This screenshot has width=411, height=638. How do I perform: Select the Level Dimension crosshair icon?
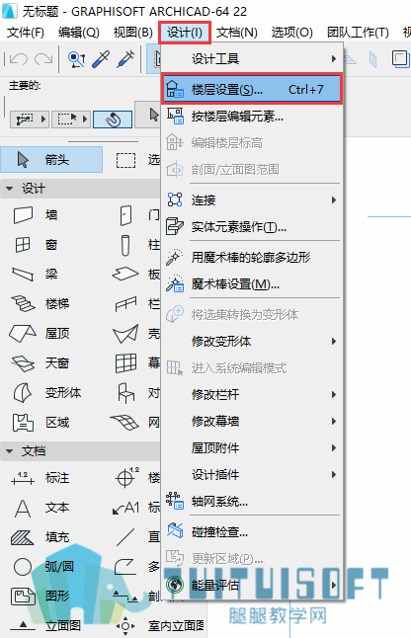pos(127,477)
